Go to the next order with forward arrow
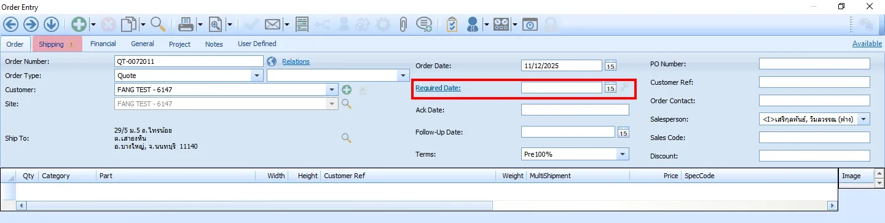The height and width of the screenshot is (223, 885). pos(31,25)
